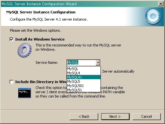Continue the wizard with Next
Screen dimensions: 165x124
(115, 116)
